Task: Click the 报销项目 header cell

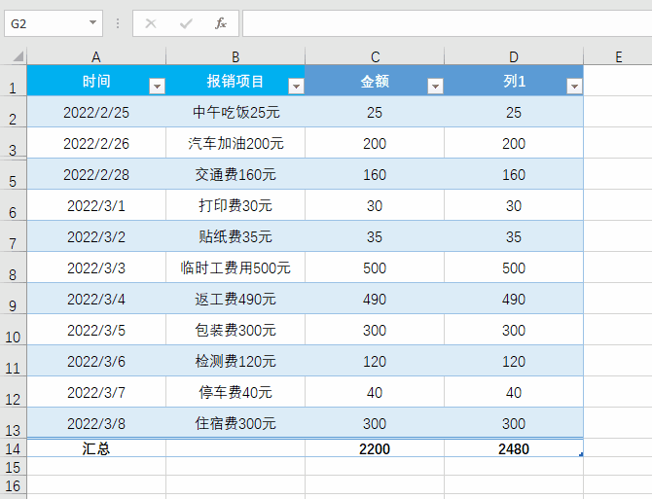Action: [235, 81]
